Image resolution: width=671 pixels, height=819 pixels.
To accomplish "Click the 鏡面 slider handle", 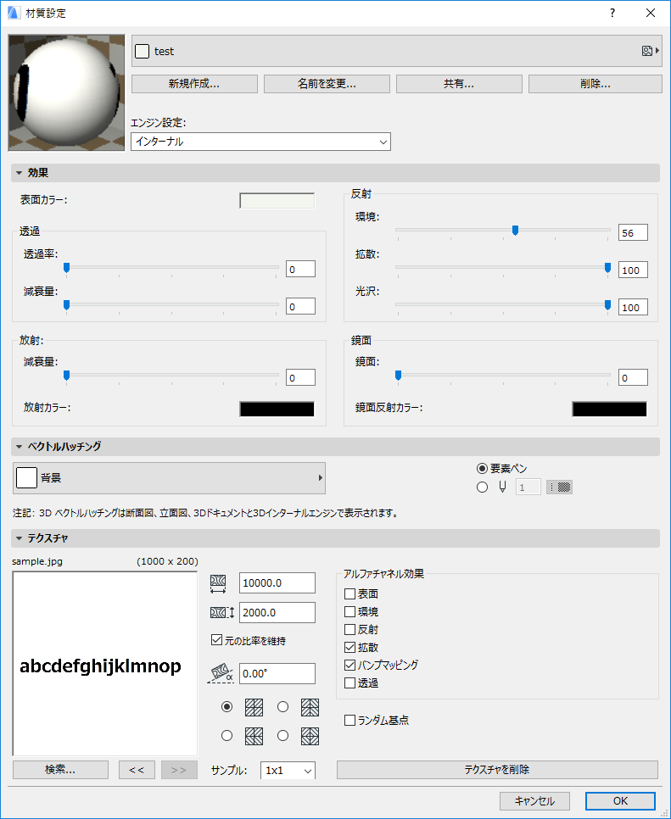I will click(398, 376).
